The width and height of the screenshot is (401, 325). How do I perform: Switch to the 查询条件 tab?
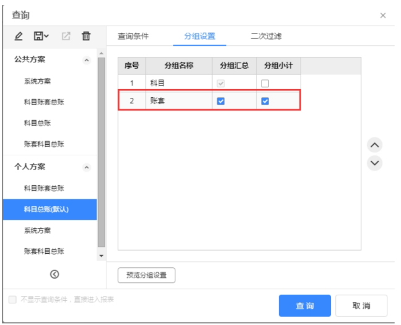coord(133,36)
